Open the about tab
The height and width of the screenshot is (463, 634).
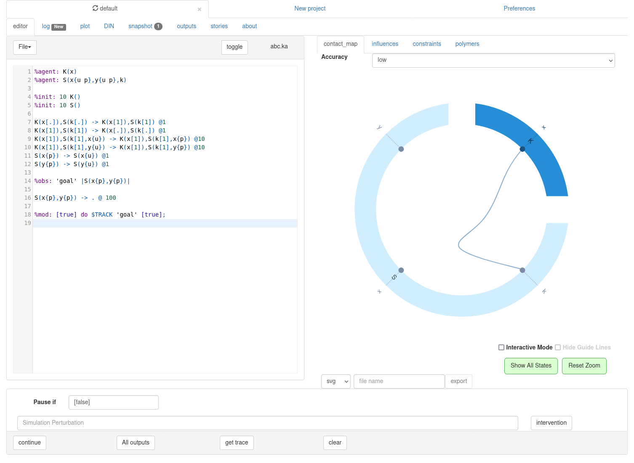coord(250,26)
